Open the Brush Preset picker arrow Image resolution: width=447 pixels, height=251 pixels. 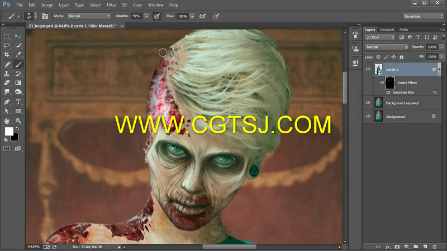(36, 16)
